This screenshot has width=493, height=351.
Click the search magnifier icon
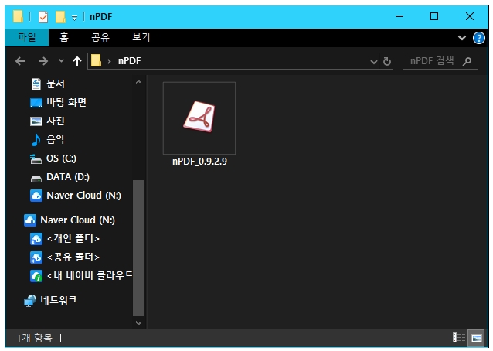[467, 61]
